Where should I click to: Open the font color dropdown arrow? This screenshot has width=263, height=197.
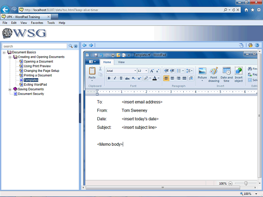click(x=159, y=78)
